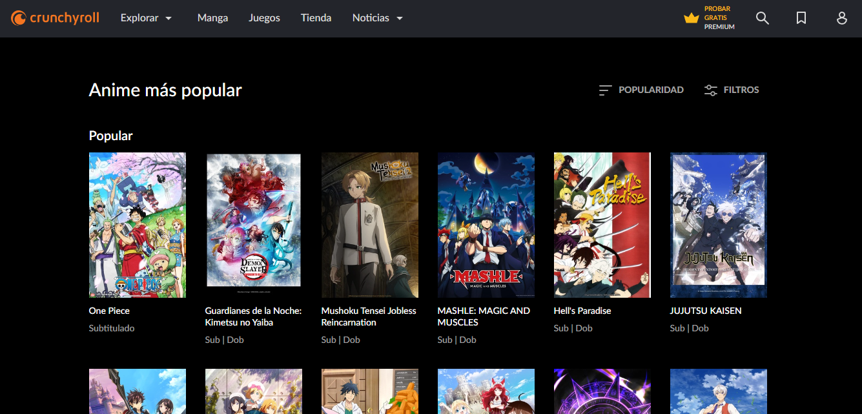Select the MASHLE poster thumbnail

click(486, 225)
